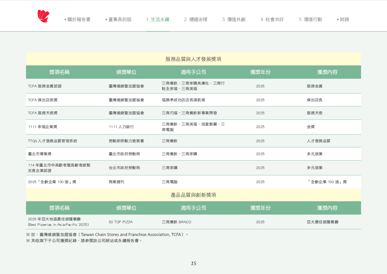Select TCFA 服務天使獎 cell
The image size is (387, 274).
pos(43,113)
